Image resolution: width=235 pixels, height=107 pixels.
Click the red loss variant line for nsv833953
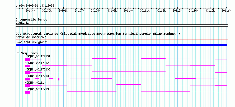point(121,39)
